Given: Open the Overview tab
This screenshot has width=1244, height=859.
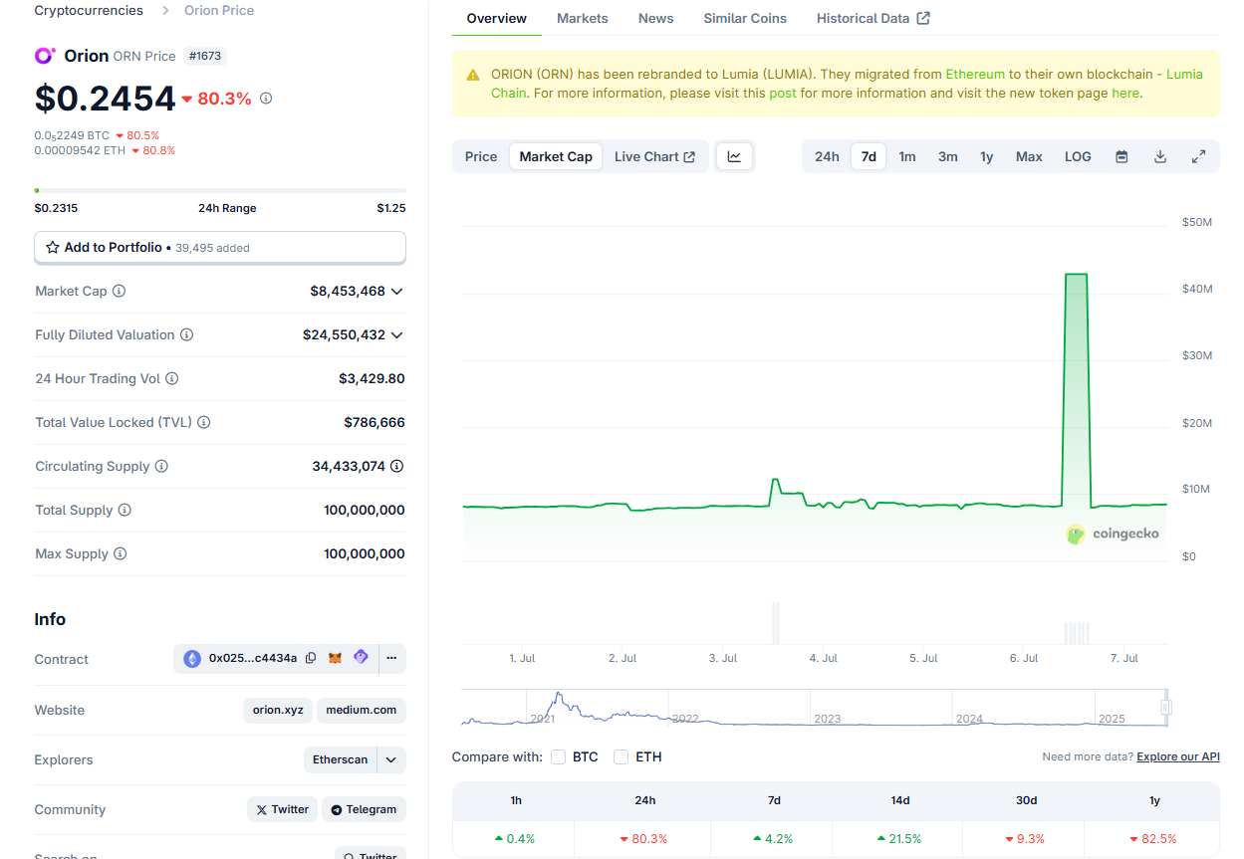Looking at the screenshot, I should [497, 18].
